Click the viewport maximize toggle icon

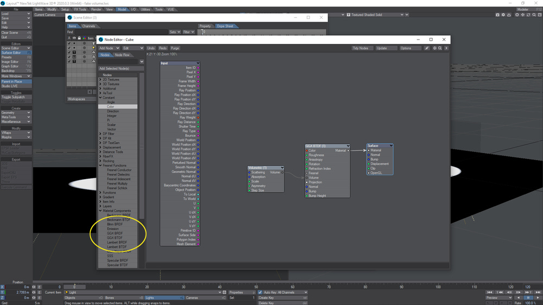(540, 15)
